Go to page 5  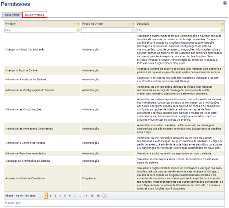[65, 196]
